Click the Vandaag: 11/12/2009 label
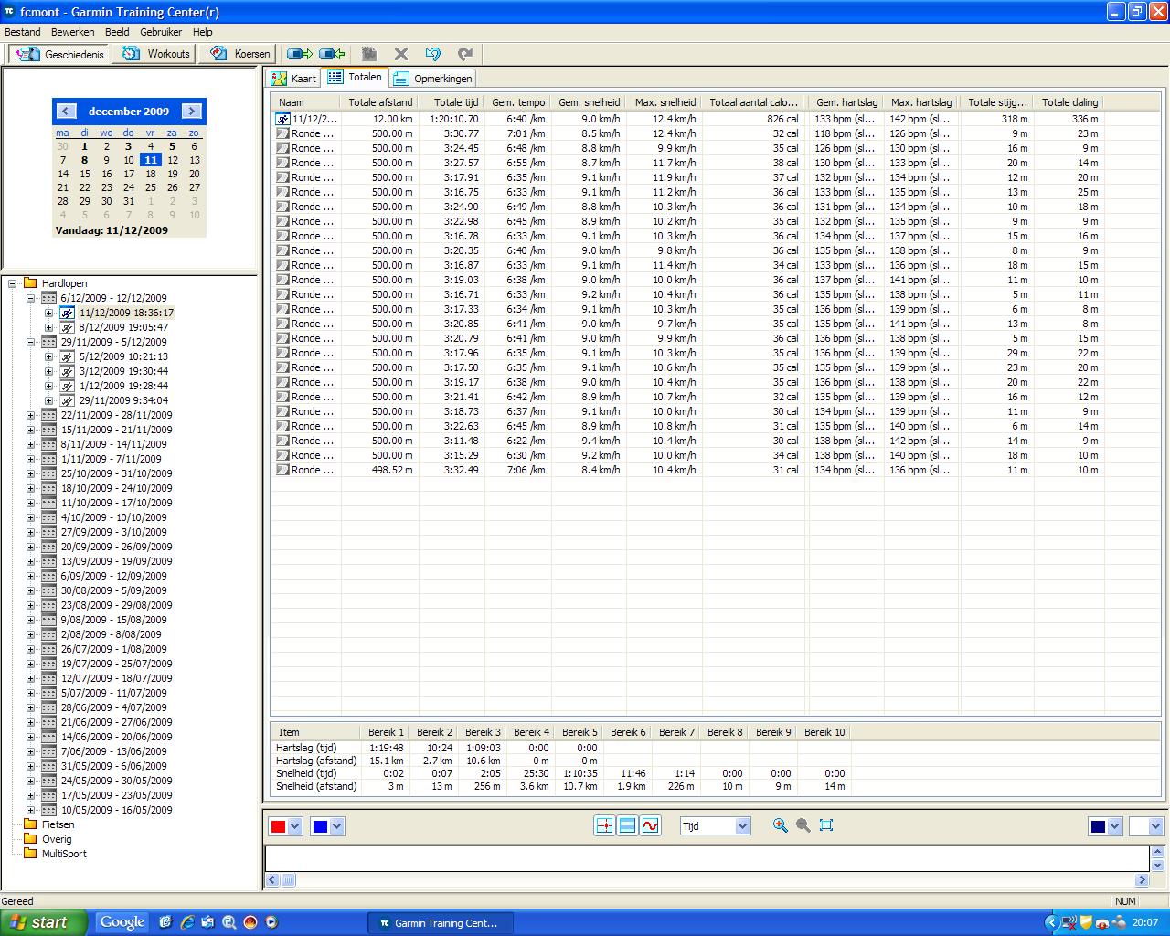This screenshot has height=936, width=1170. pyautogui.click(x=112, y=230)
